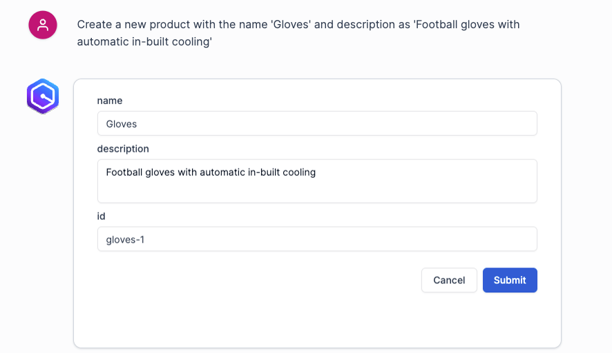
Task: Focus the id field containing gloves-1
Action: [x=317, y=239]
